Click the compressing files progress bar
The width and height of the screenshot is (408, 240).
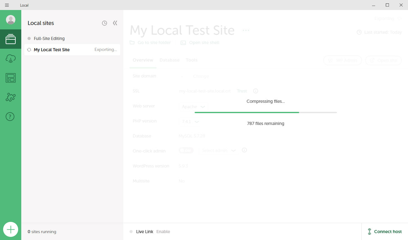pyautogui.click(x=266, y=112)
